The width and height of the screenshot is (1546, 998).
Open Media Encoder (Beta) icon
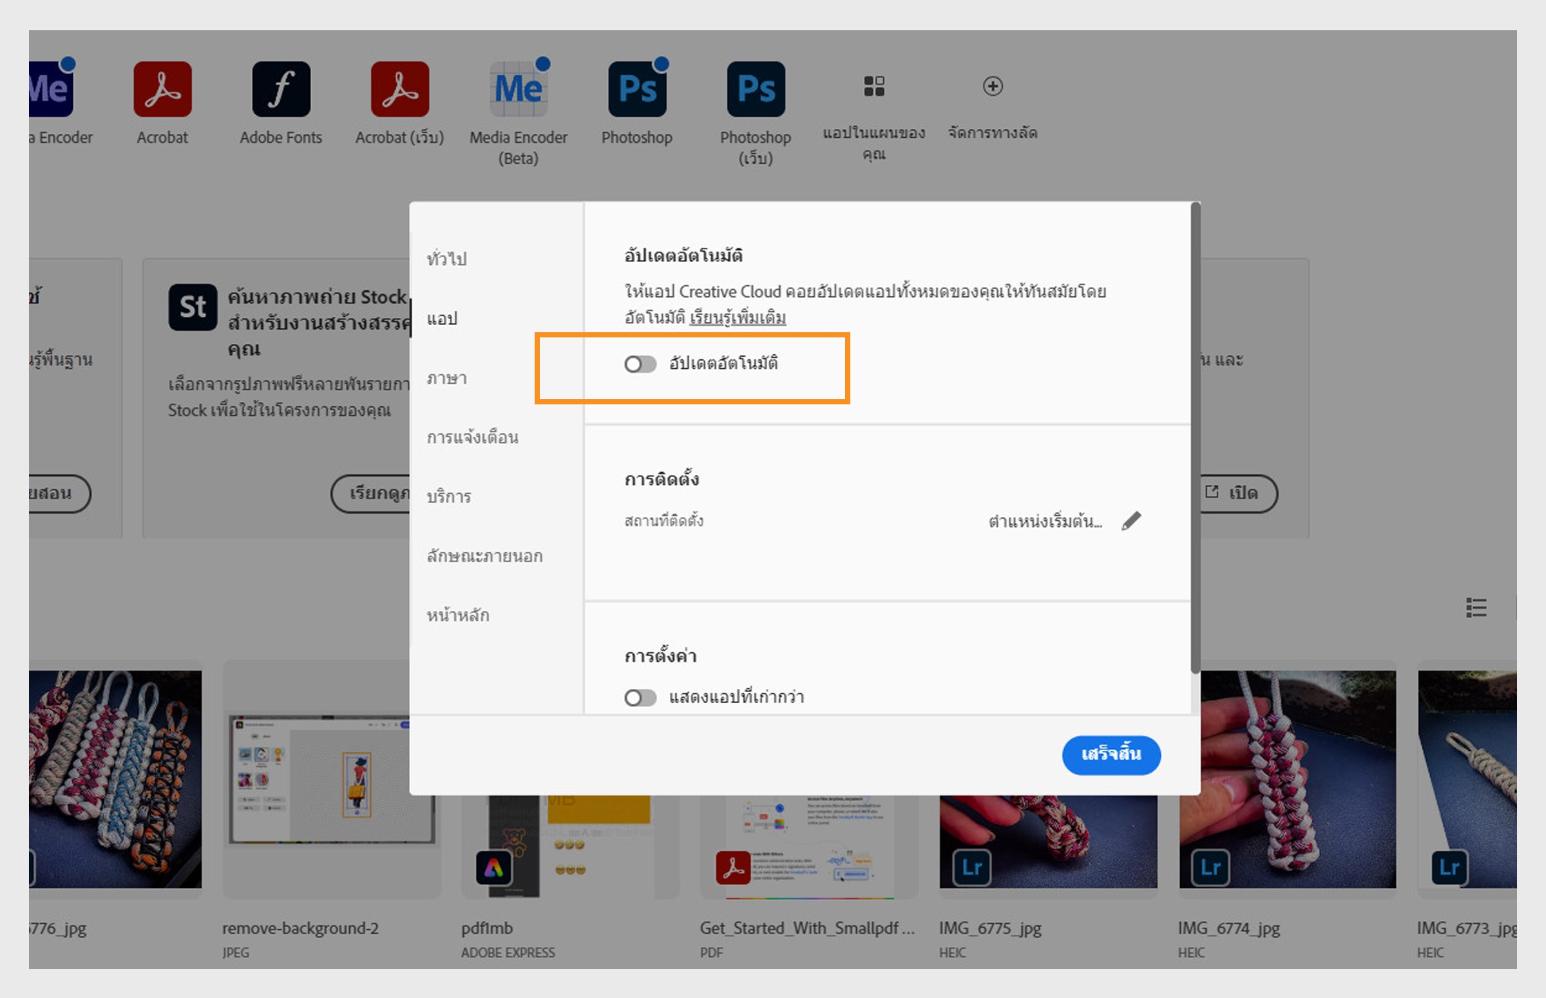518,89
